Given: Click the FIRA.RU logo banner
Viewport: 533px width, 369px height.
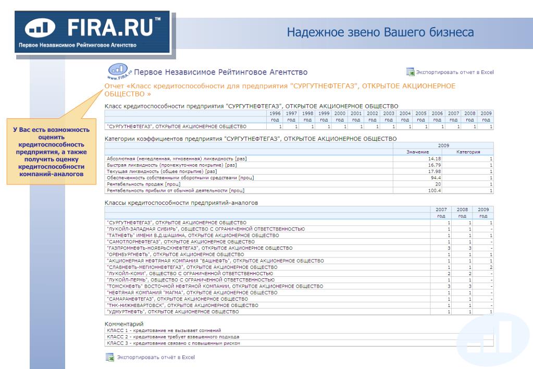Looking at the screenshot, I should (92, 32).
